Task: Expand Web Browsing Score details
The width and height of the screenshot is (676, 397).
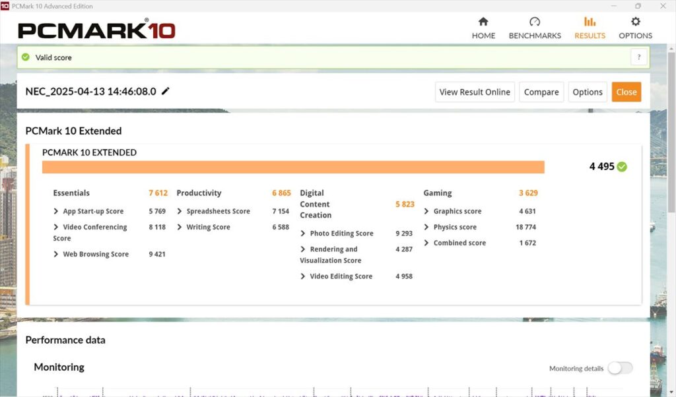Action: (55, 254)
